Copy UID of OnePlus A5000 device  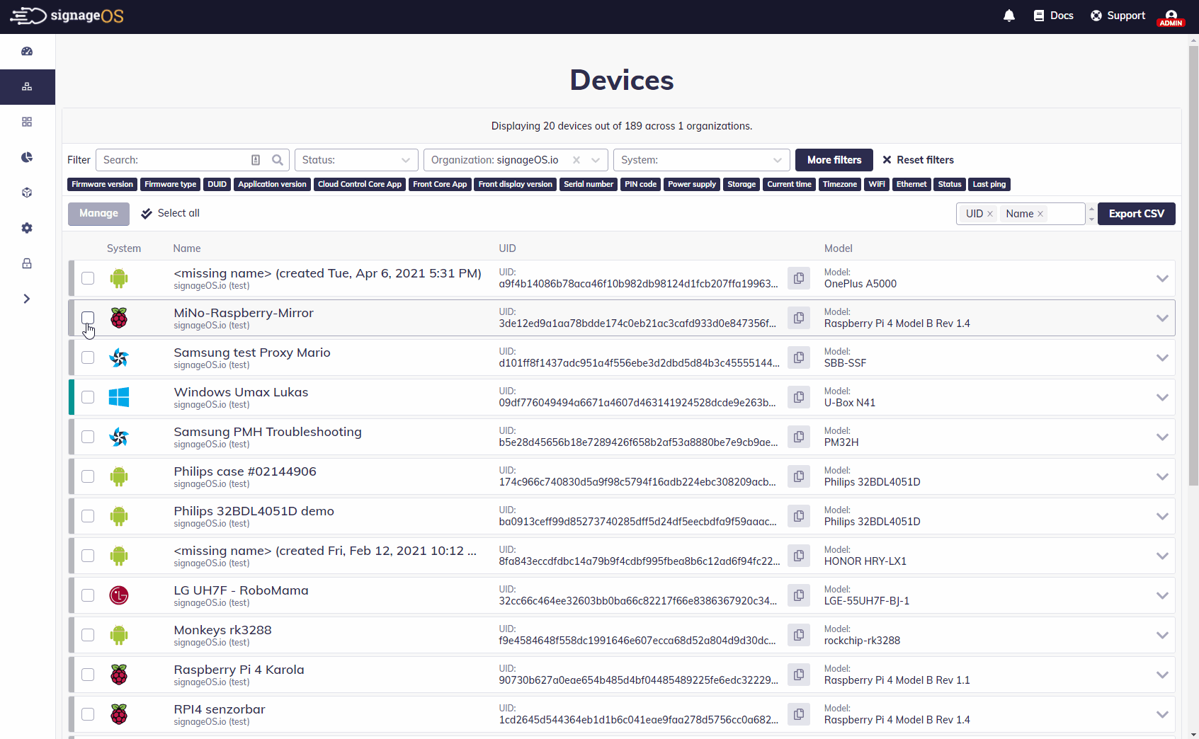[799, 278]
